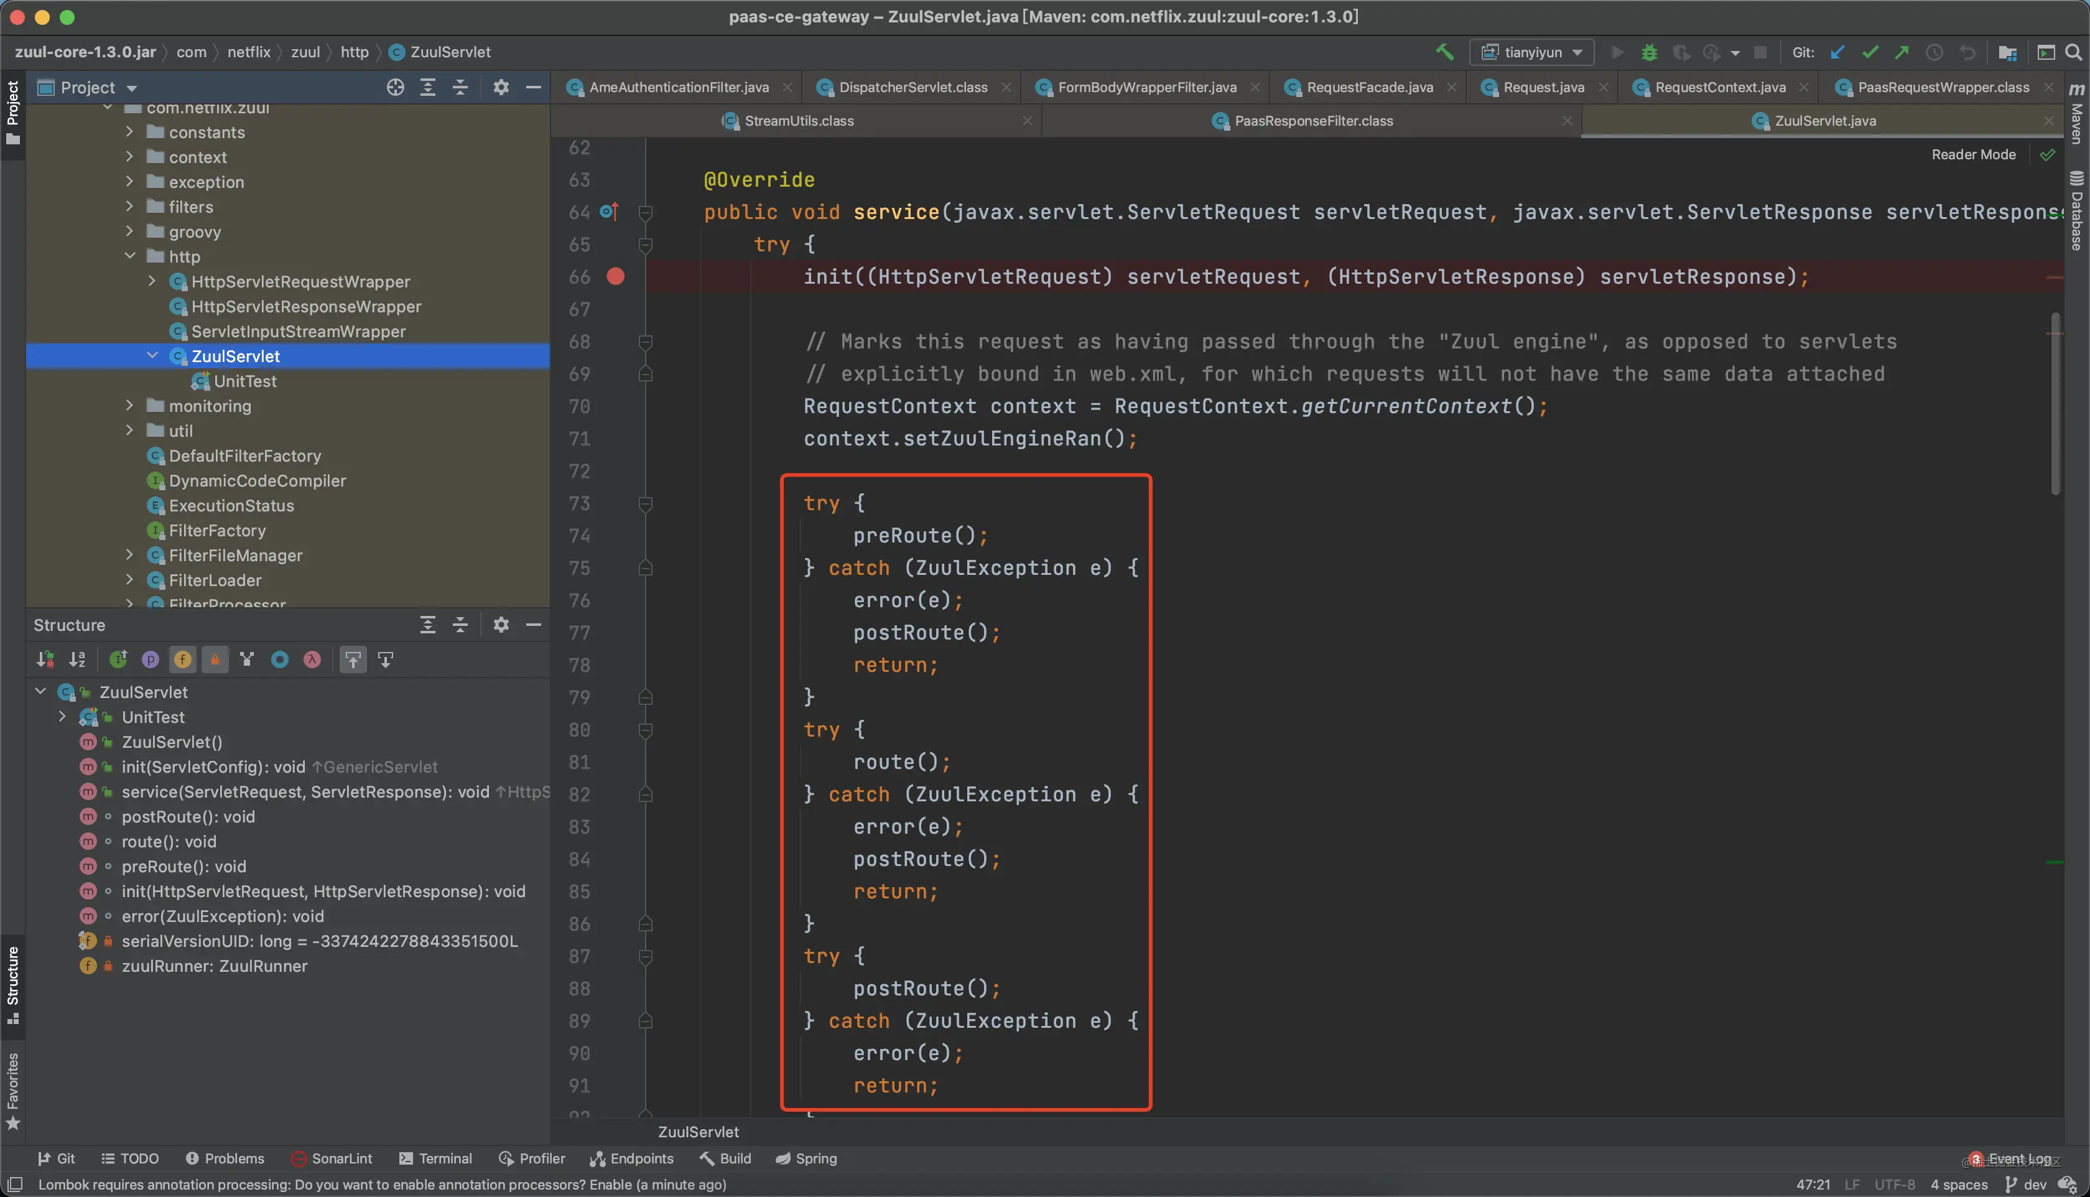
Task: Click the Git Rollback icon
Action: point(1967,52)
